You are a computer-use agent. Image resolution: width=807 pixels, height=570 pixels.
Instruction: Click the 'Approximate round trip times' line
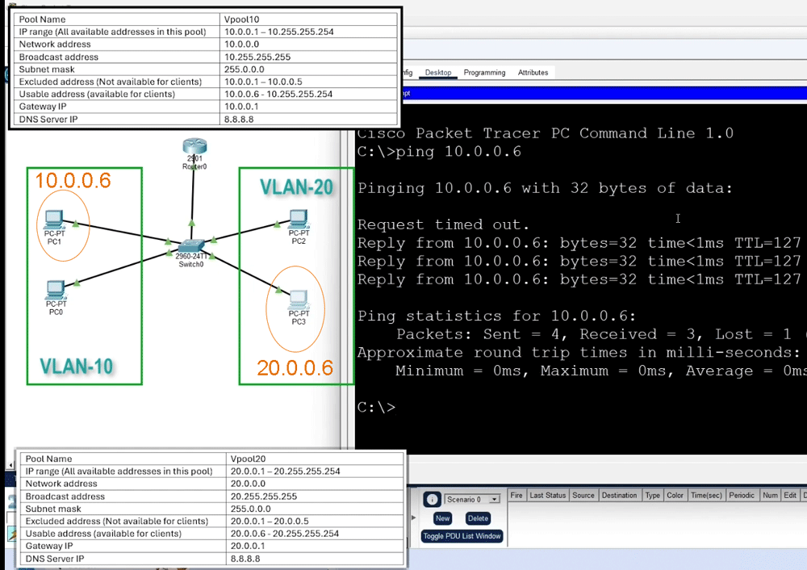click(579, 353)
